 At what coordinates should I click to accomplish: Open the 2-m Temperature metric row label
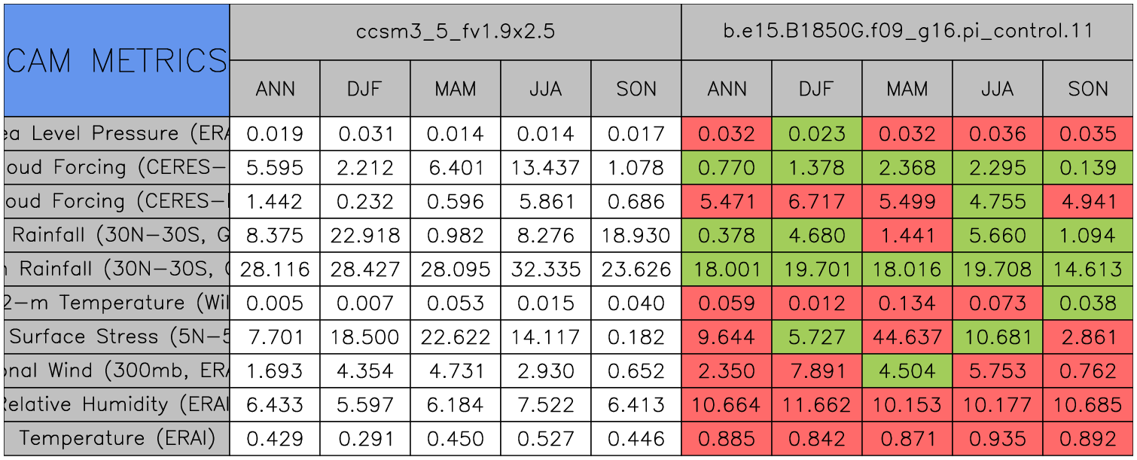117,303
